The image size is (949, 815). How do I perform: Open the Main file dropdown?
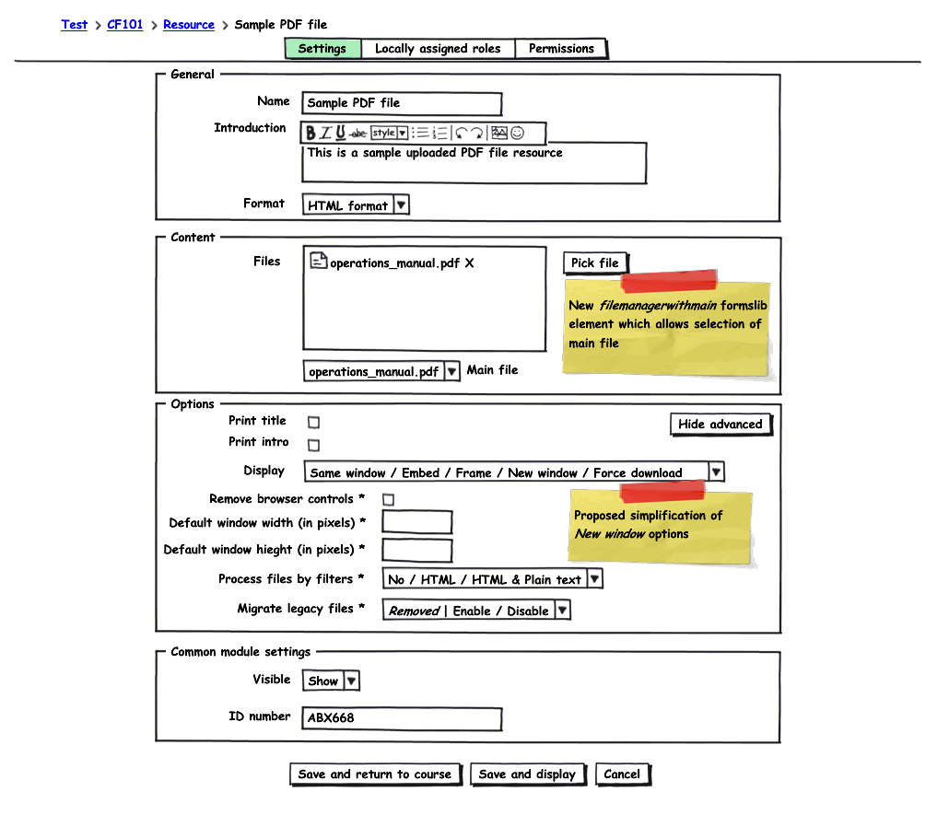coord(381,371)
